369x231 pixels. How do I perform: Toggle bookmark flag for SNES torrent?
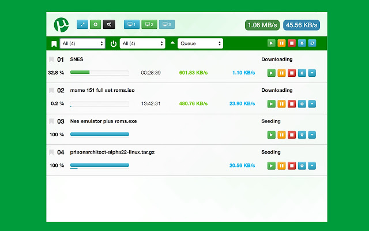[51, 59]
